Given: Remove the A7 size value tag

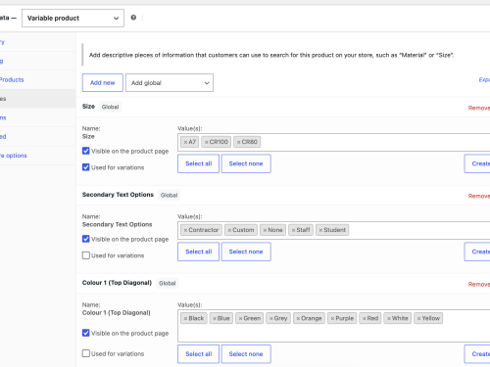Looking at the screenshot, I should coord(185,142).
